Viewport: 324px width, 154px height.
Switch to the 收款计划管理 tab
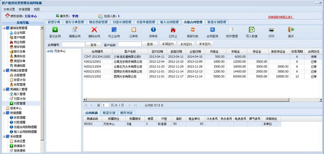(x=217, y=22)
